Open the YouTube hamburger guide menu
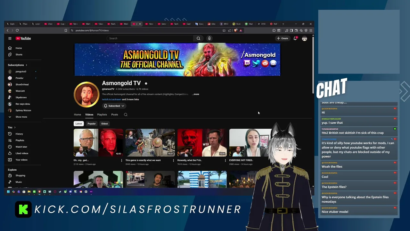This screenshot has width=410, height=231. click(x=10, y=38)
